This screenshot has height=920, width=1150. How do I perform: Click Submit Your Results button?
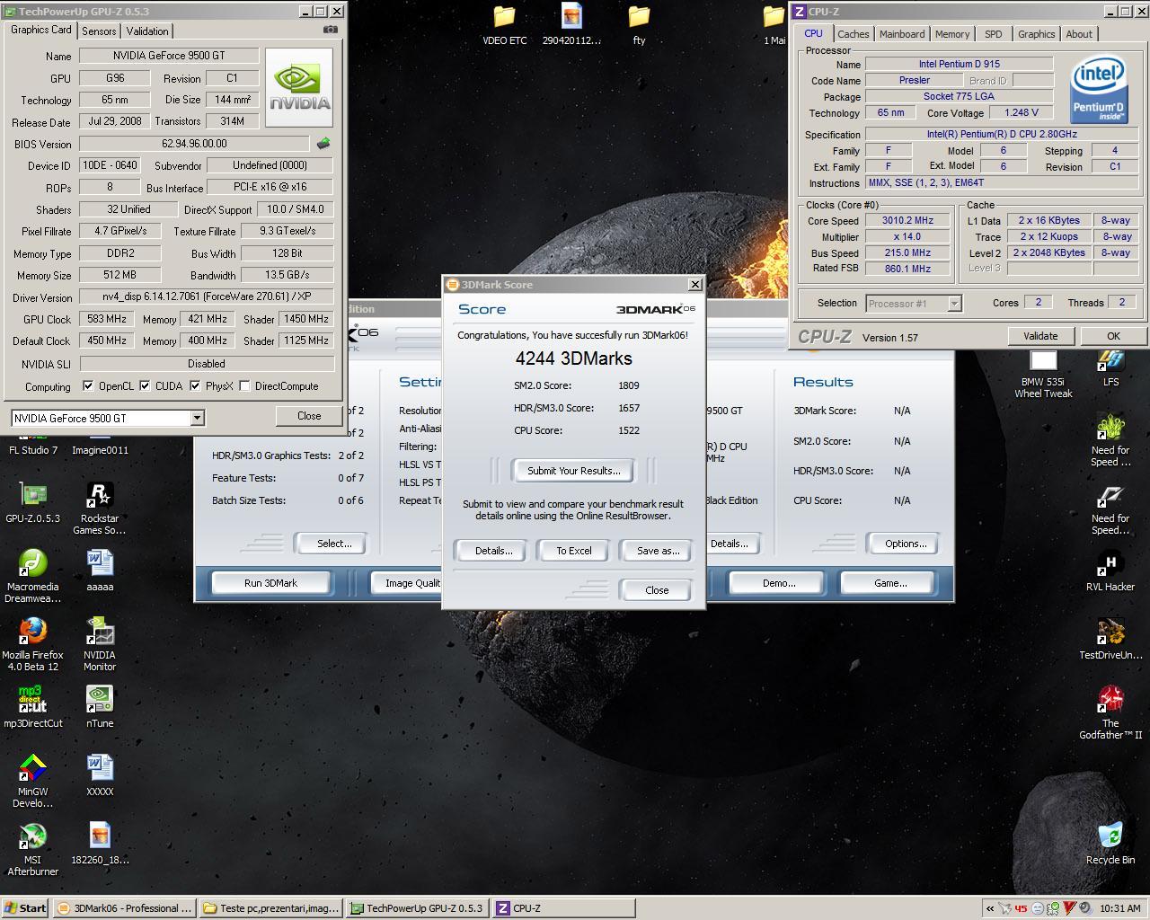pos(573,471)
